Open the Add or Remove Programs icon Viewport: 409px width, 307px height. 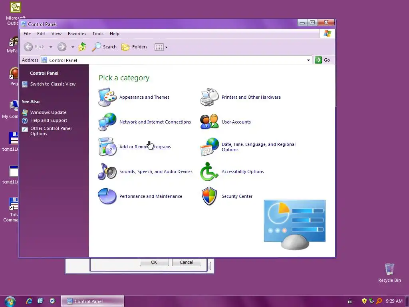(x=107, y=147)
